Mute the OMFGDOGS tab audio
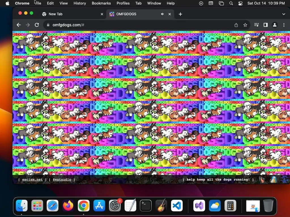 [x=162, y=14]
